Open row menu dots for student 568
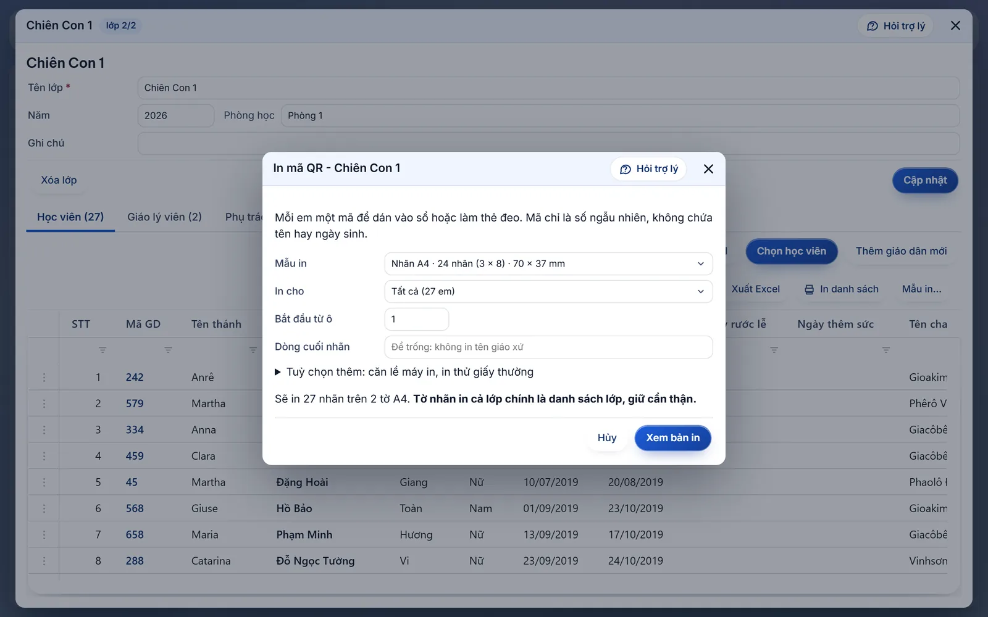 click(44, 508)
